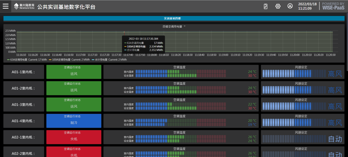Click the WISE-PaaS powered-by logo
The height and width of the screenshot is (157, 348).
(333, 6)
